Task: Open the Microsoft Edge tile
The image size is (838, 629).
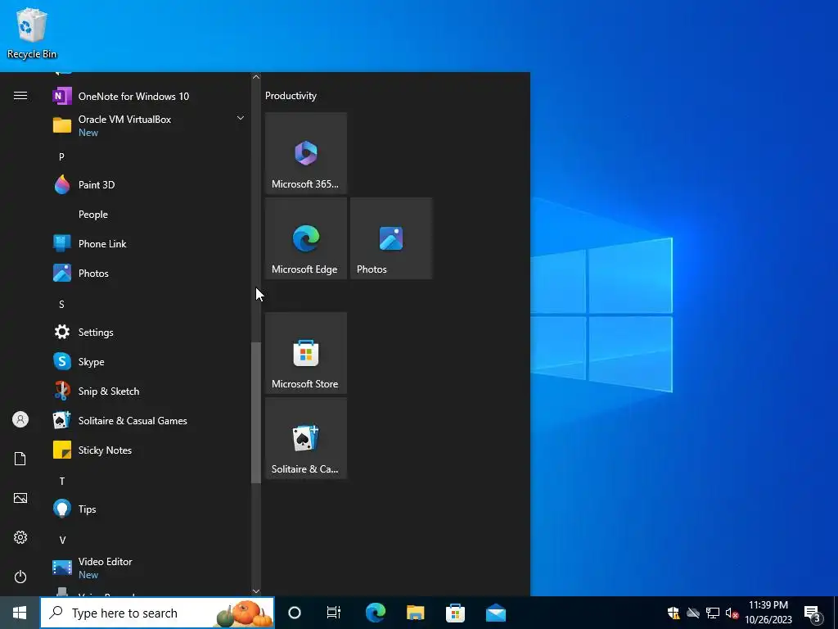Action: click(306, 238)
